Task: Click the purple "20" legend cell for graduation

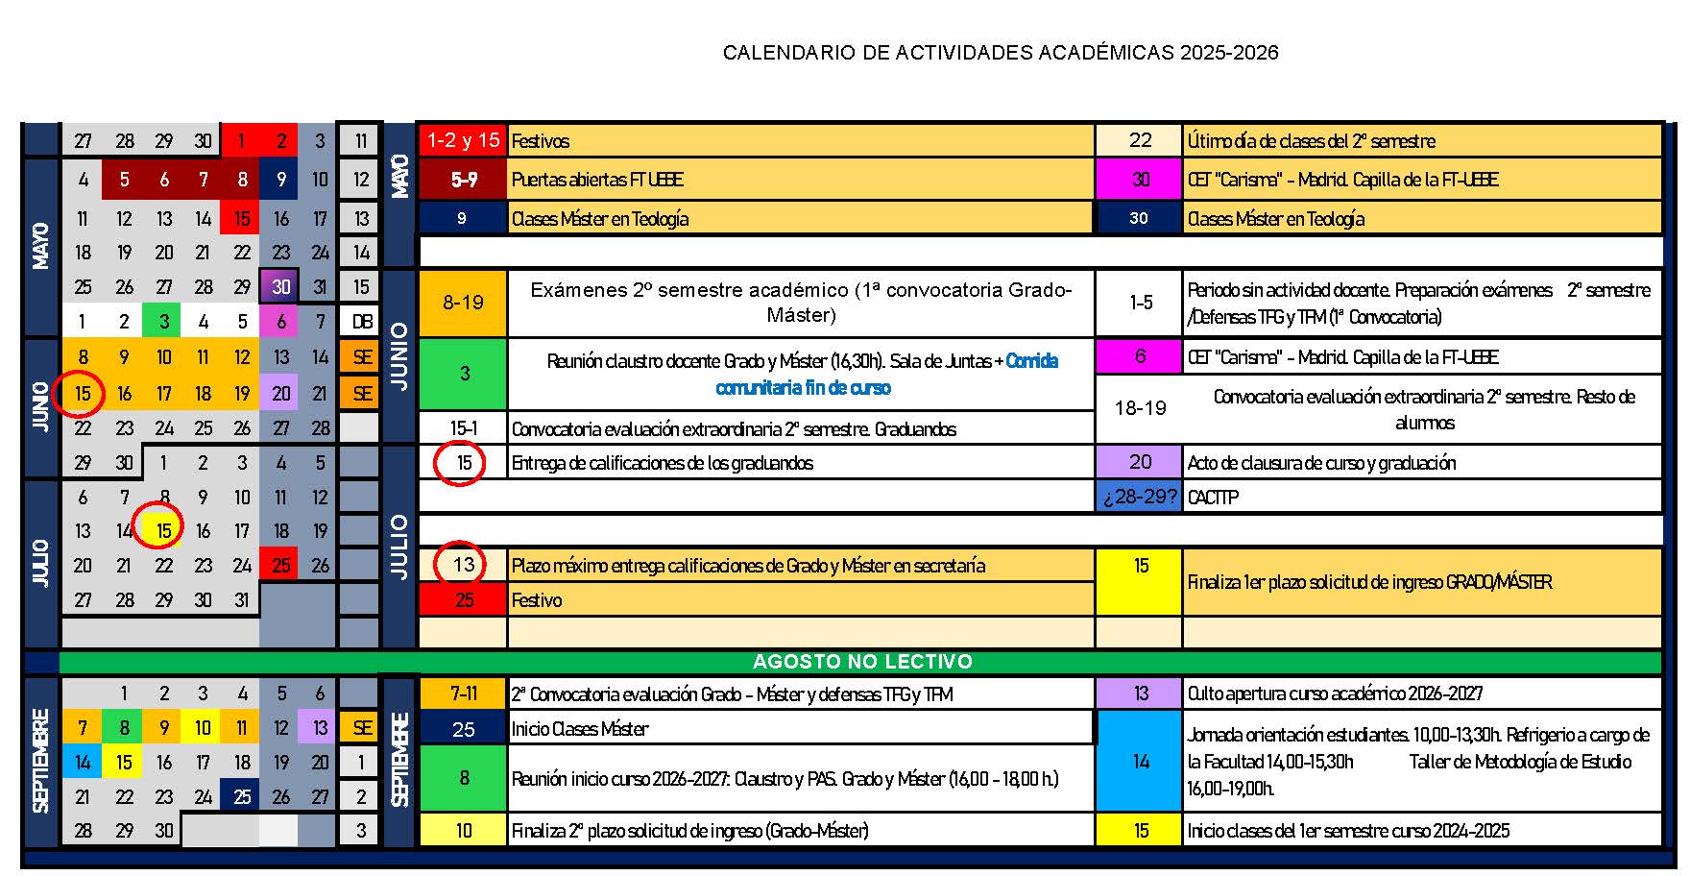Action: [x=1140, y=462]
